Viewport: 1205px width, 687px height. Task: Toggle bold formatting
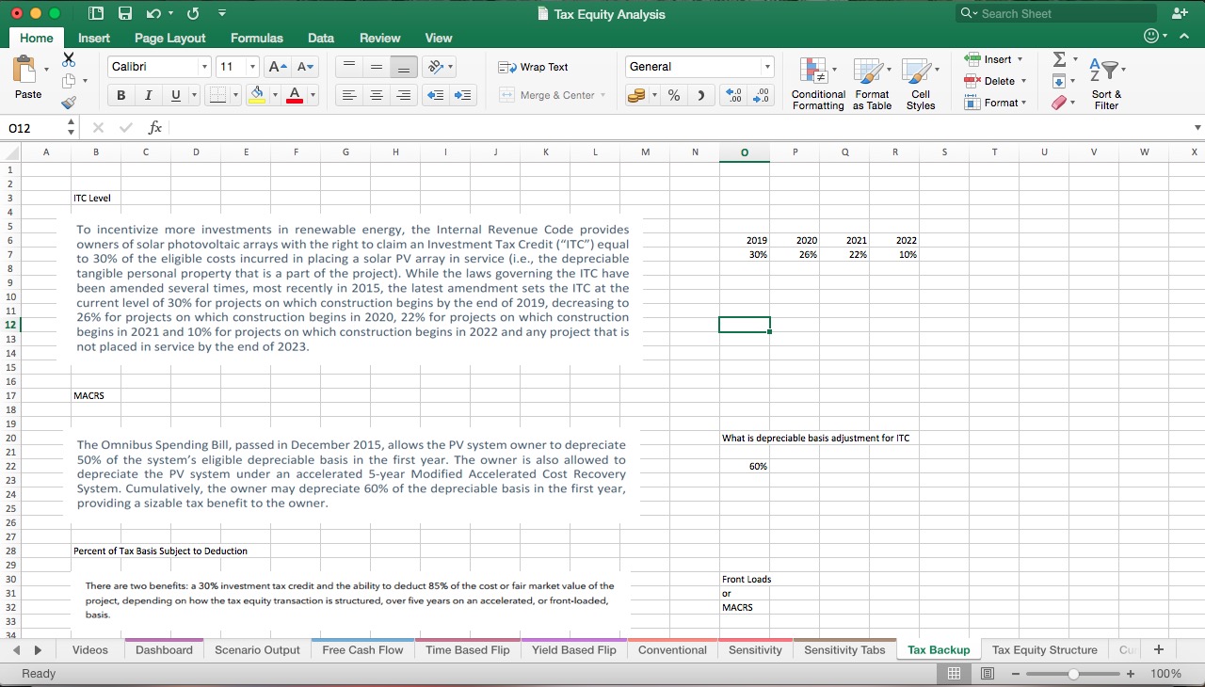pyautogui.click(x=120, y=95)
